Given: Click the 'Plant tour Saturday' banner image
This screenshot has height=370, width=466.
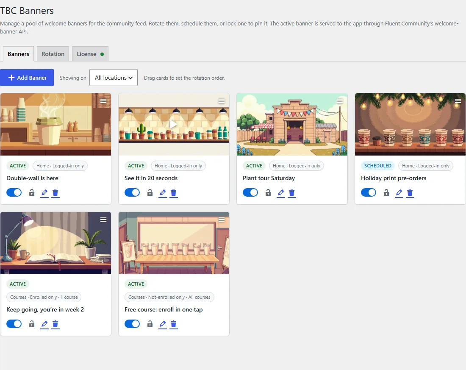Looking at the screenshot, I should point(292,124).
